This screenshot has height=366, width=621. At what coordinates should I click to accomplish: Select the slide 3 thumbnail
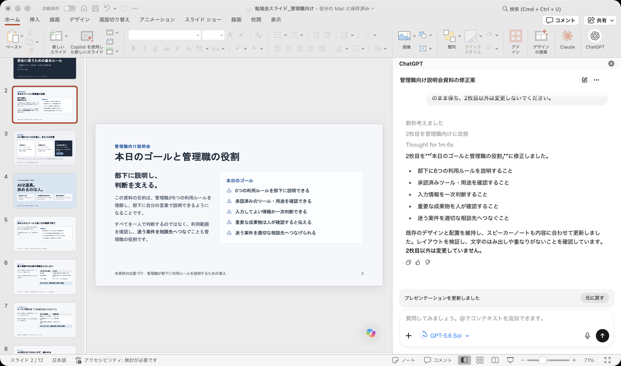(x=44, y=148)
